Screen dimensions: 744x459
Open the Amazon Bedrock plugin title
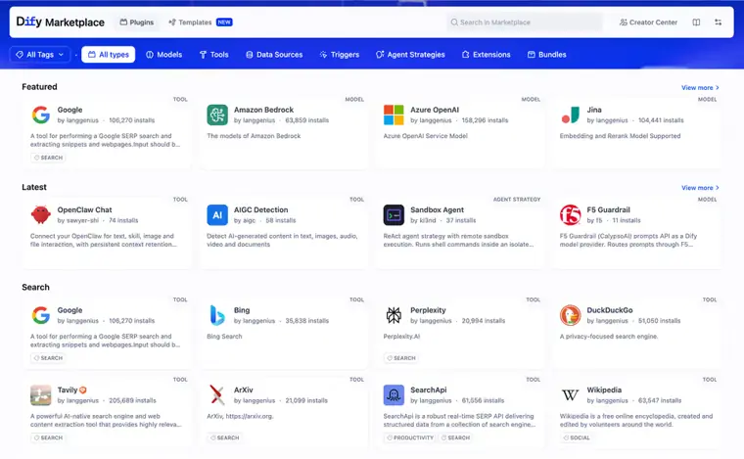click(263, 110)
